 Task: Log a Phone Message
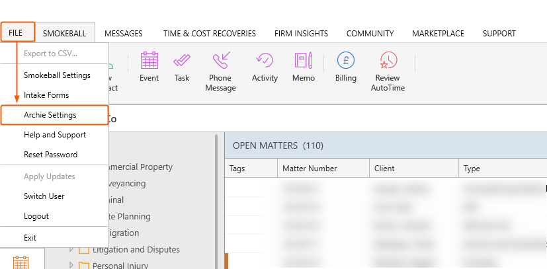click(220, 72)
